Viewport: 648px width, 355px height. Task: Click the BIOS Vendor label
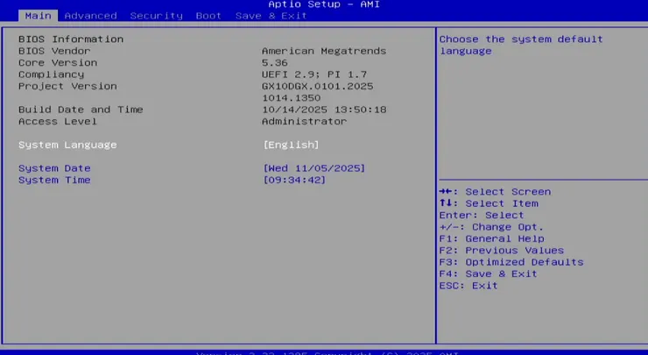pos(54,51)
